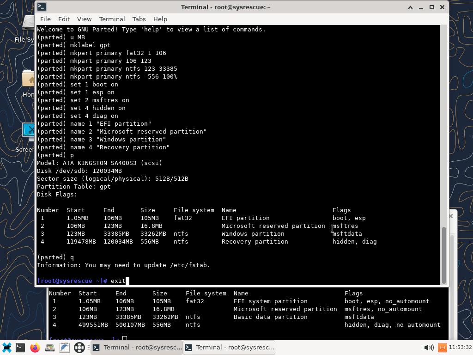
Task: Switch to the second Terminal taskbar button
Action: pyautogui.click(x=229, y=348)
